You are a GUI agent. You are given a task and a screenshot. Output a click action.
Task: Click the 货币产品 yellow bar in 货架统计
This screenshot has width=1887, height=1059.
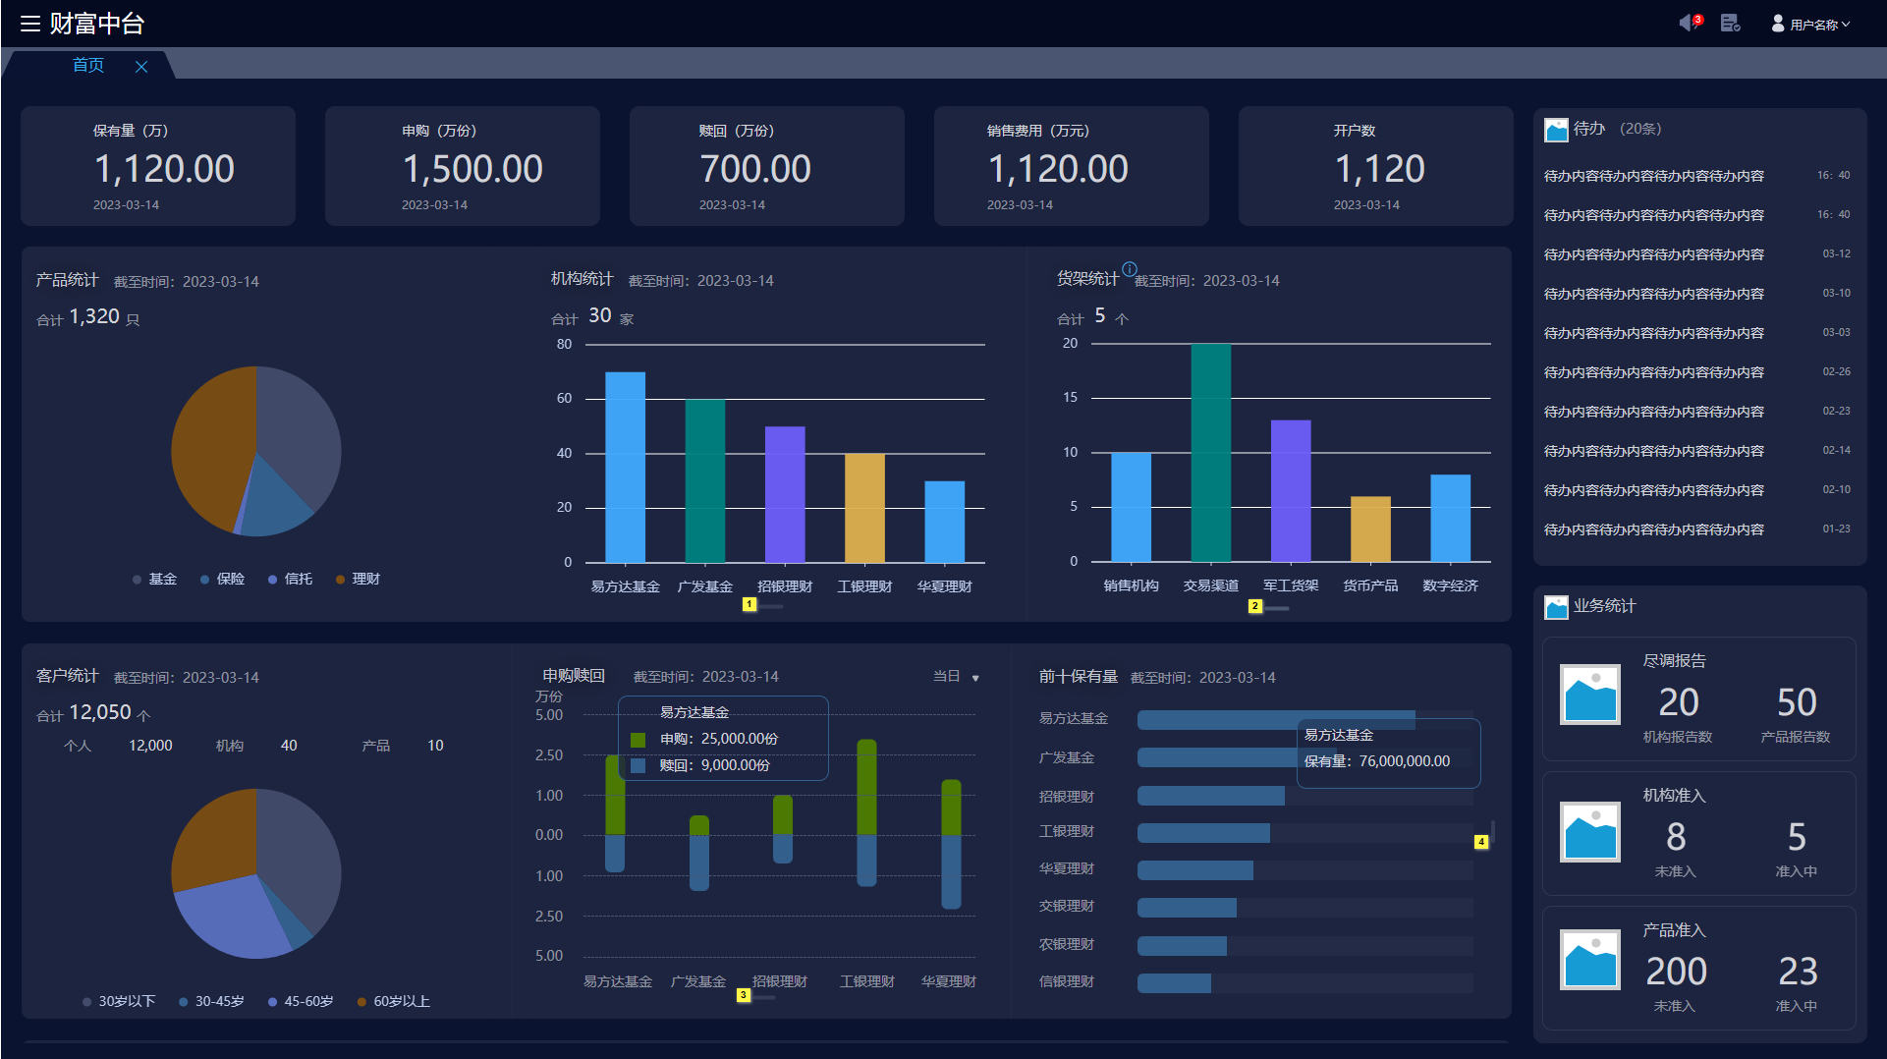tap(1370, 529)
